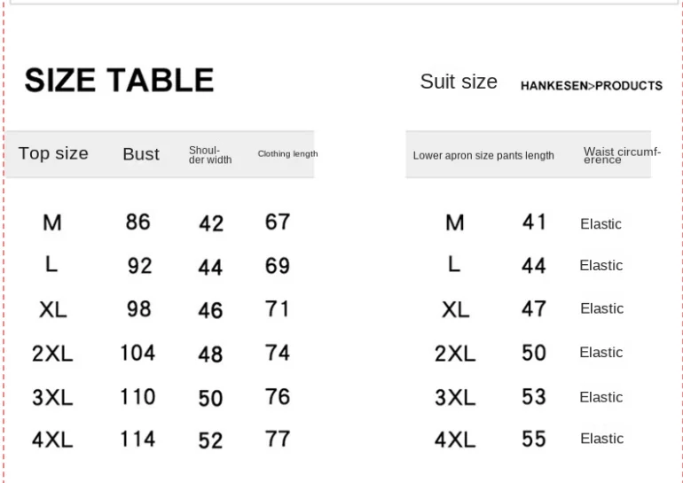Click the Bust column header
The image size is (683, 483).
pyautogui.click(x=141, y=154)
